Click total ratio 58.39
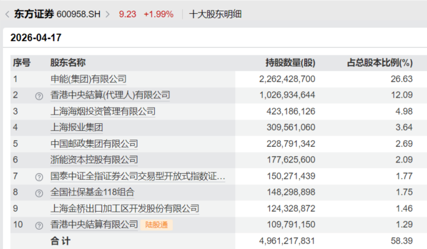Viewport: 427px width, 249px height. (x=401, y=241)
